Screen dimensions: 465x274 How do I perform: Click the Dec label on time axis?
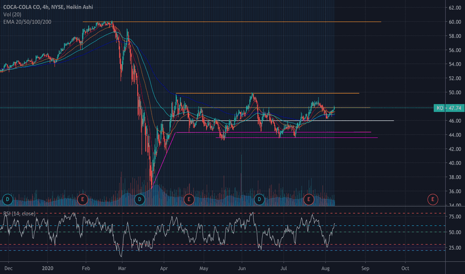pos(8,269)
